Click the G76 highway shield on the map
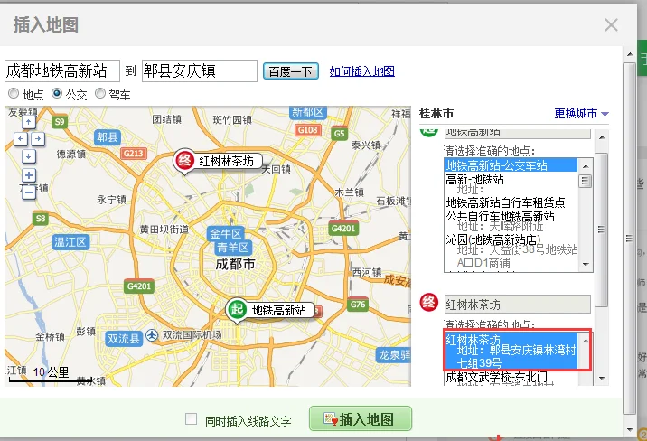Viewport: 647px width, 441px height. pos(358,305)
